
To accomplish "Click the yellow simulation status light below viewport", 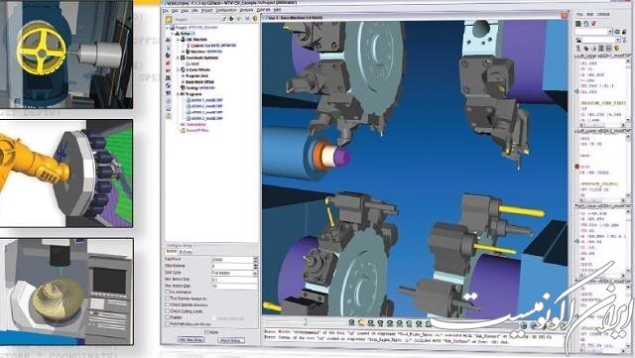I will tap(361, 322).
